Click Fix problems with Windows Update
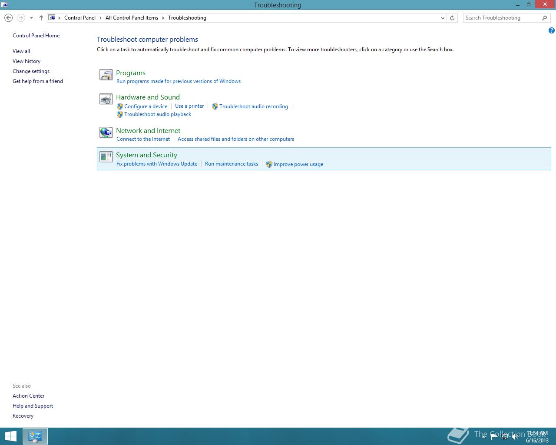This screenshot has width=556, height=445. [157, 164]
